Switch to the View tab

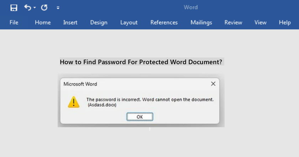[x=260, y=22]
